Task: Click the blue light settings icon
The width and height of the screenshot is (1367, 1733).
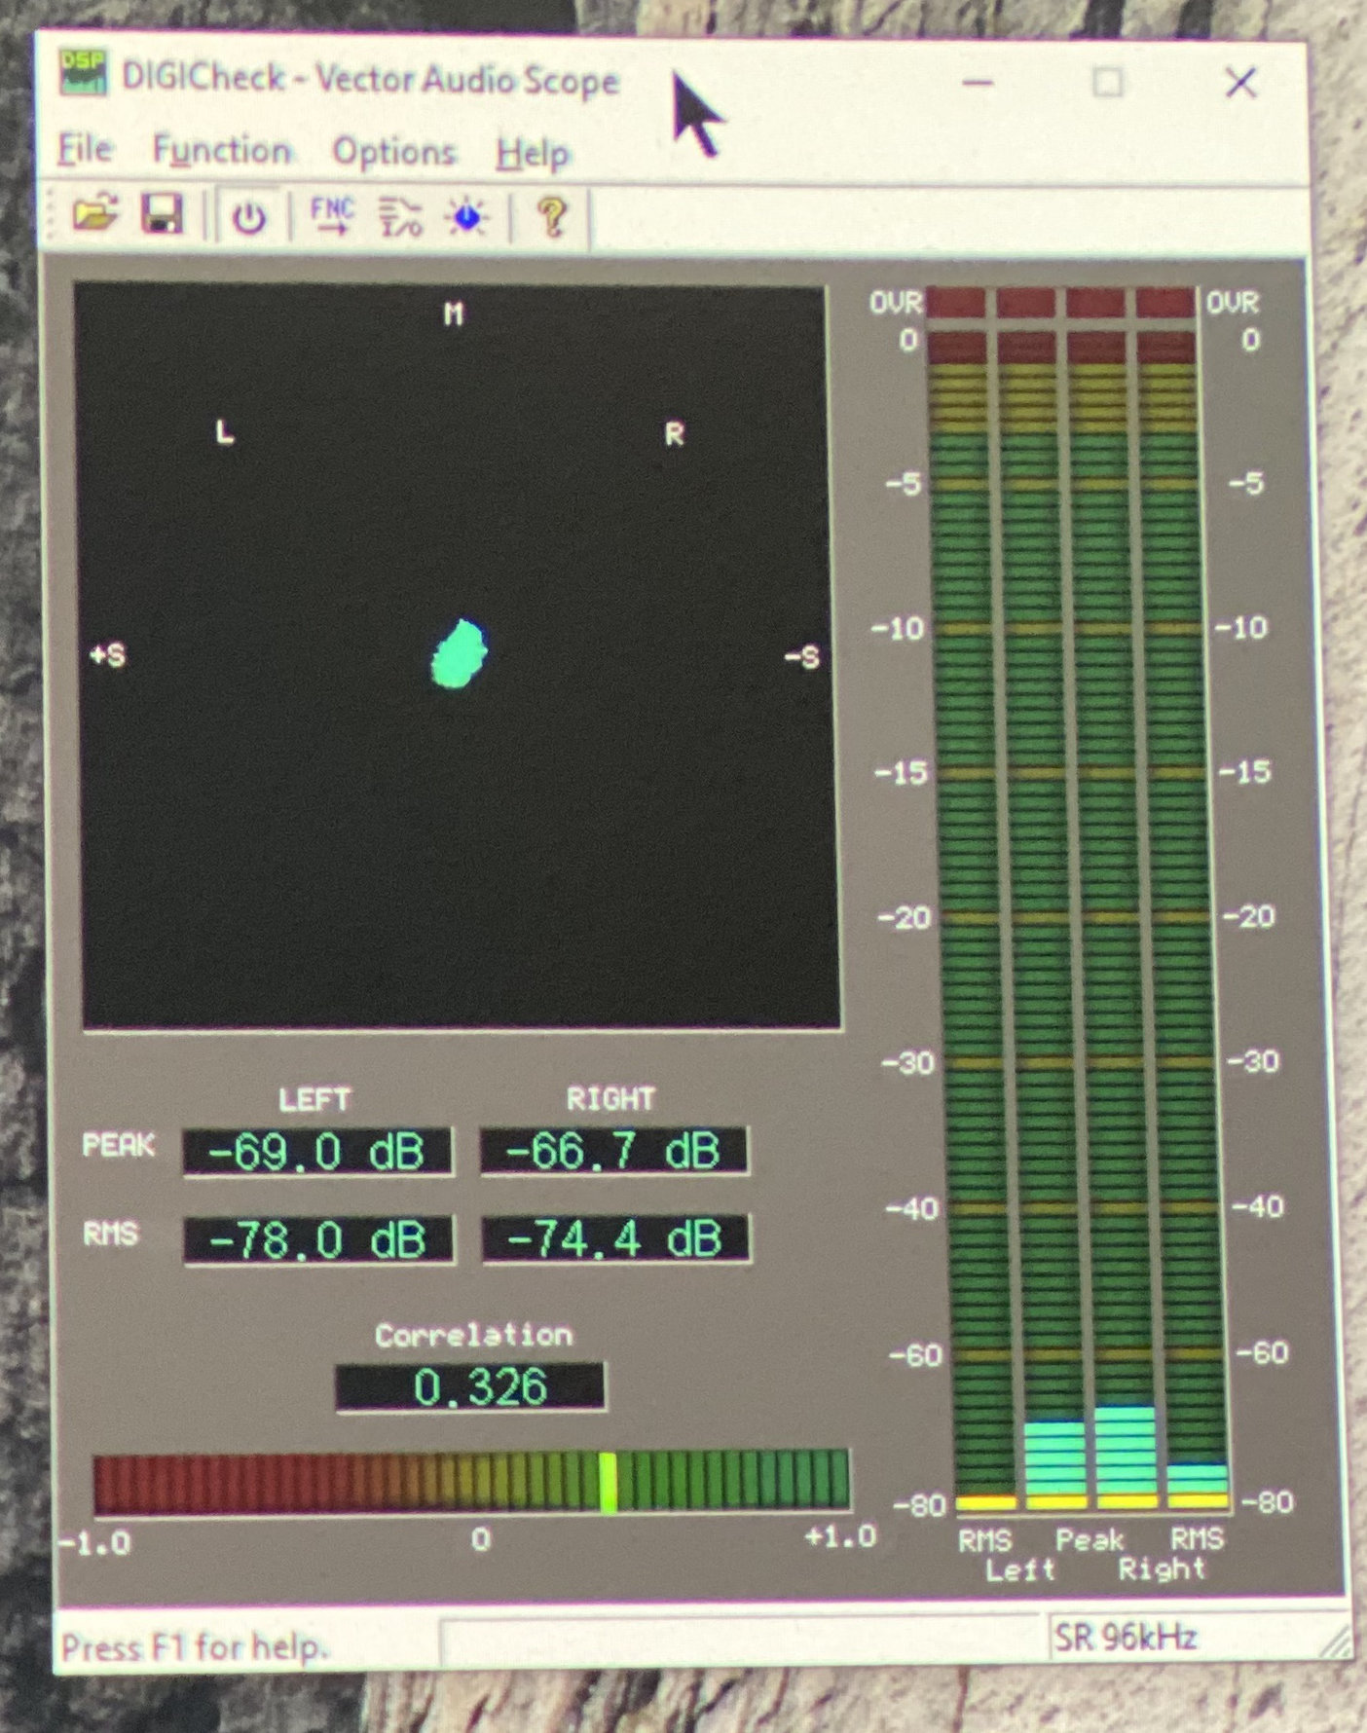Action: tap(467, 217)
